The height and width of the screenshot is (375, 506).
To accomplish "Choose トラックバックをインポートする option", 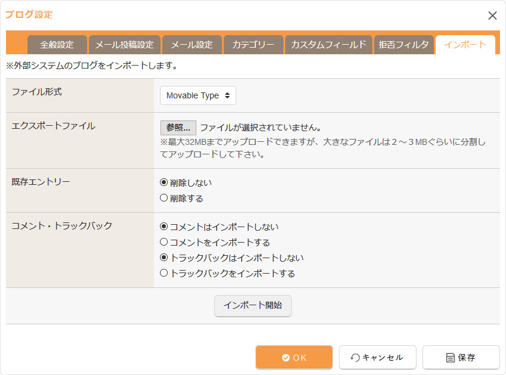I will pos(164,274).
